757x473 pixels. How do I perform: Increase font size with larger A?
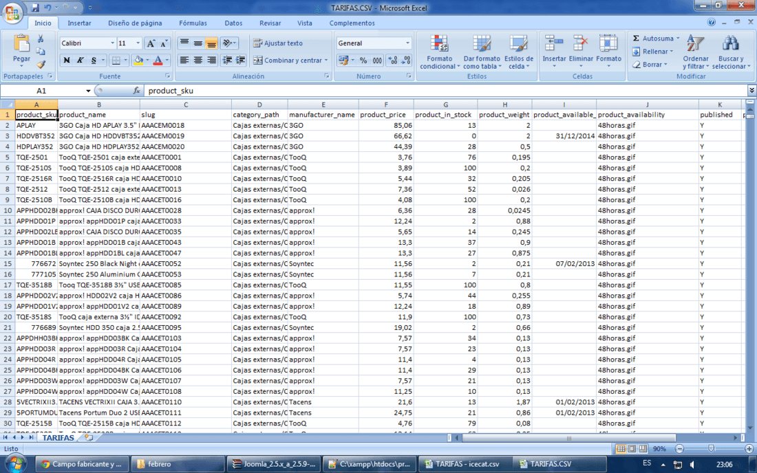(151, 43)
